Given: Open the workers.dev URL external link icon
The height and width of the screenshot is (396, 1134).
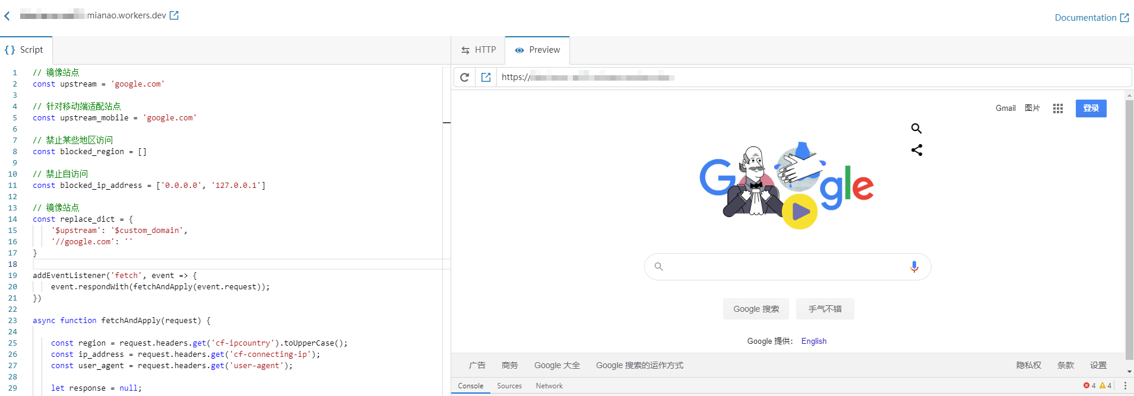Looking at the screenshot, I should click(x=174, y=15).
